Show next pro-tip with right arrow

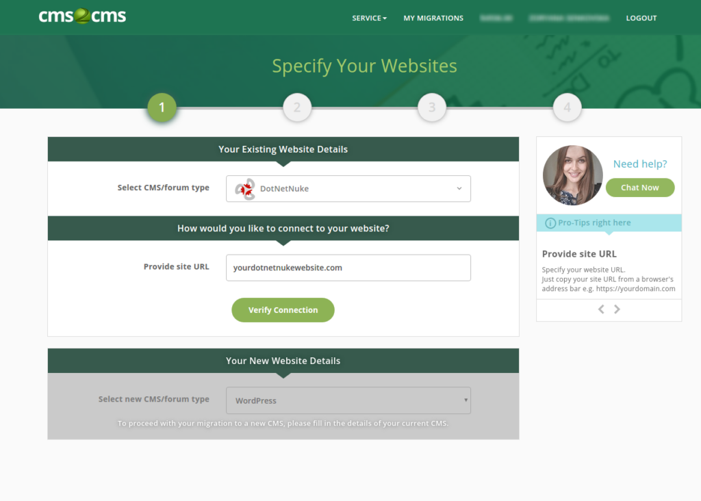[x=617, y=309]
